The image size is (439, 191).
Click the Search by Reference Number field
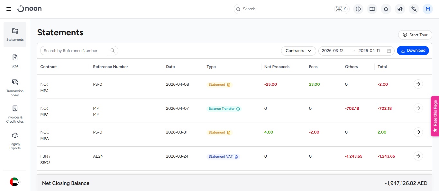(73, 50)
